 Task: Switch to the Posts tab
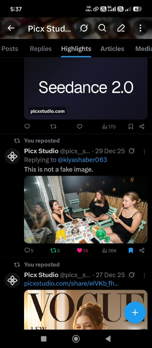pos(10,49)
